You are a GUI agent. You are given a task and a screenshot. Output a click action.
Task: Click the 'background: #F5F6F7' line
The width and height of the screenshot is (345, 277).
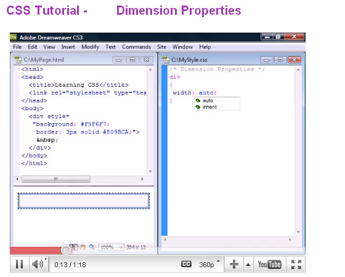[x=71, y=124]
